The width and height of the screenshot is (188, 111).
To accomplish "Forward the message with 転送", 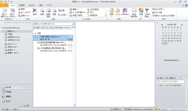I will (54, 12).
